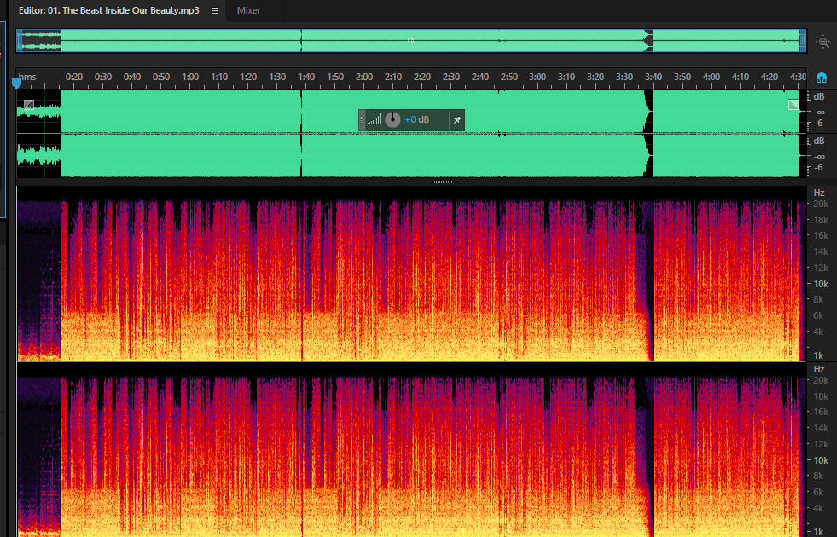Click the 0:50 mark on the ruler
Screen dimensions: 837x537
click(161, 77)
